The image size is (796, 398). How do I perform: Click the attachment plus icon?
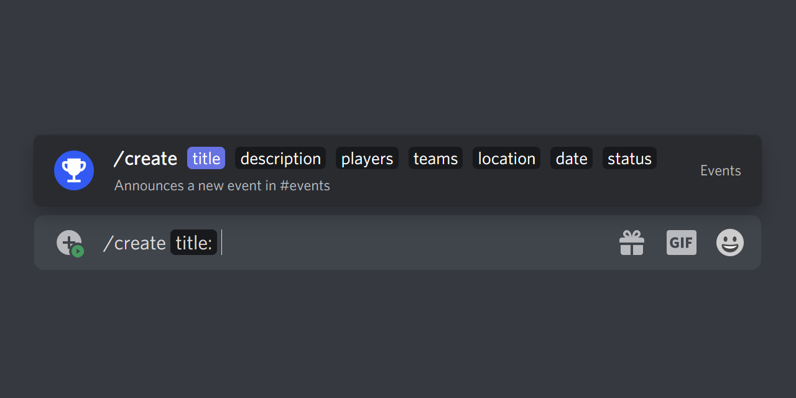pos(70,243)
